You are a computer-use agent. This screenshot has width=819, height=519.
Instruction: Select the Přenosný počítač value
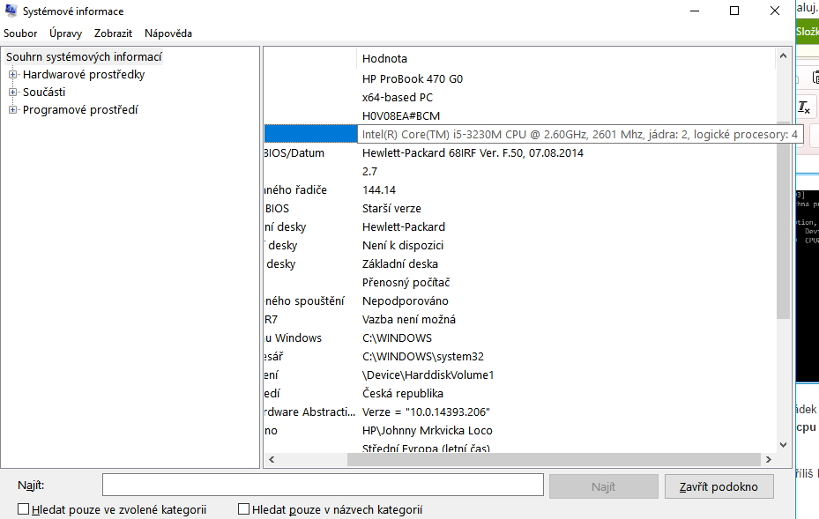pyautogui.click(x=406, y=283)
